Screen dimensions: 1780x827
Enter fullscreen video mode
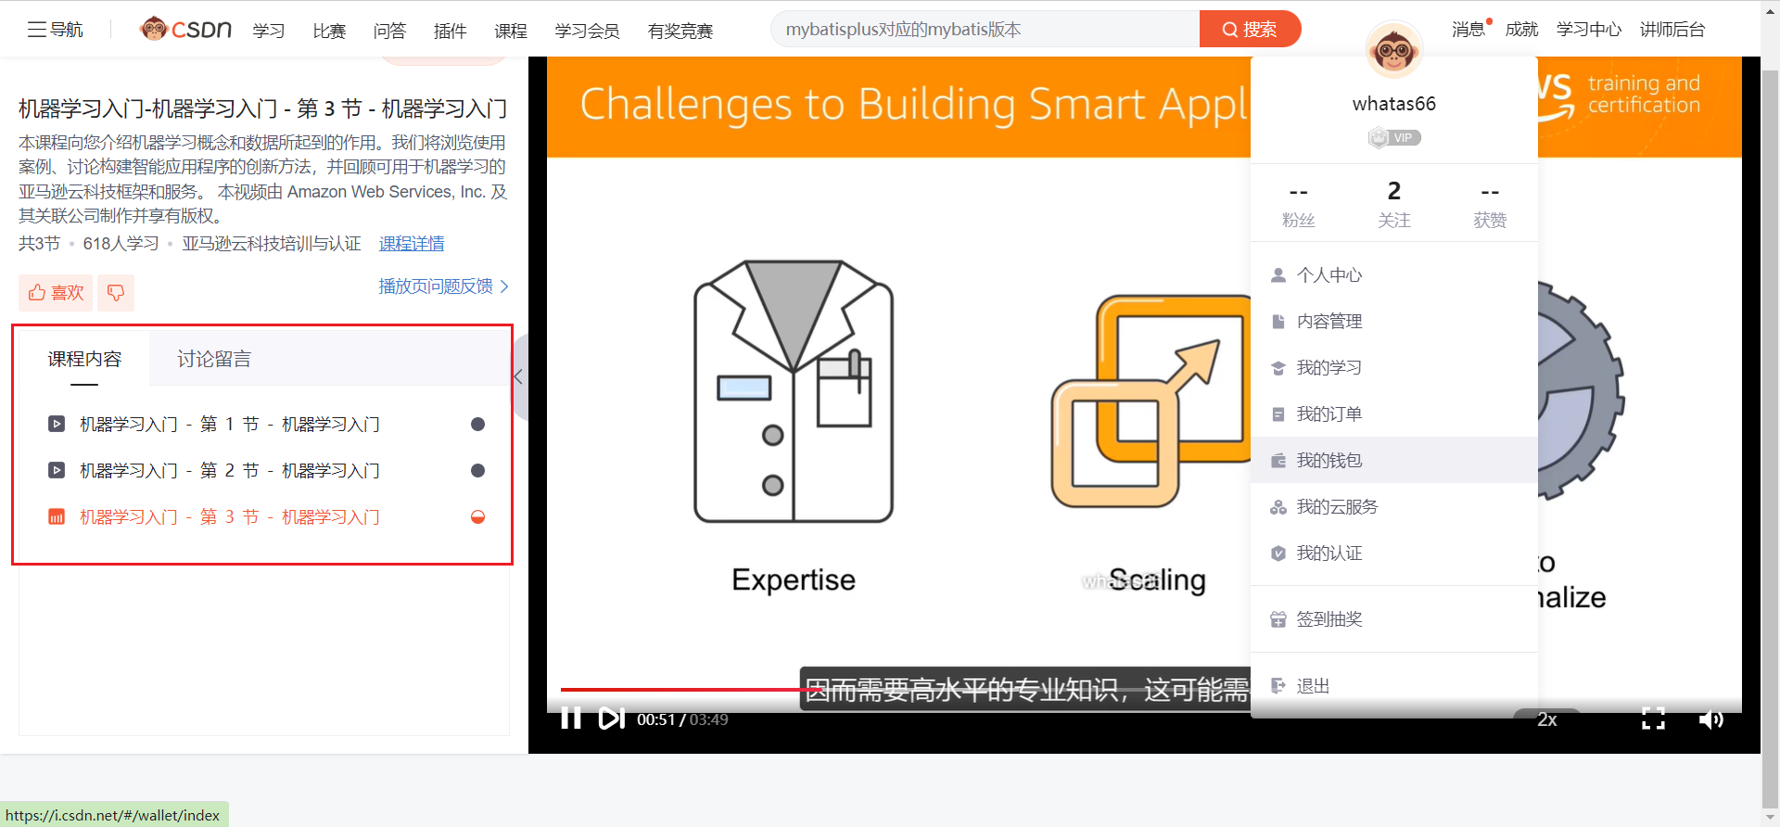1653,719
